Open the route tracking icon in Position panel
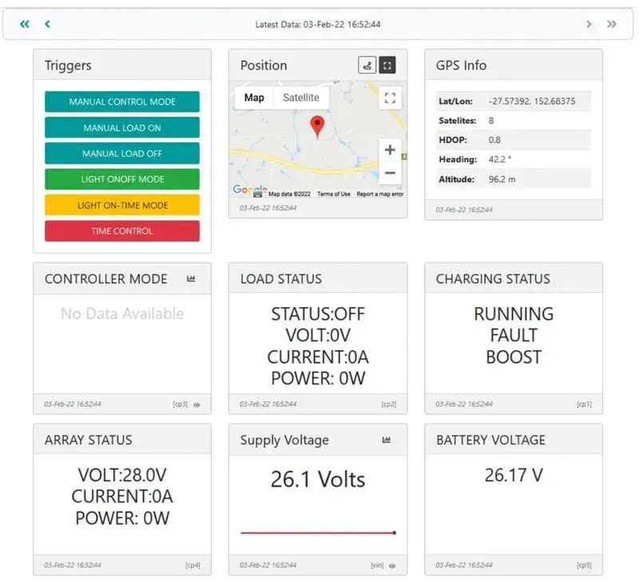 pyautogui.click(x=367, y=65)
